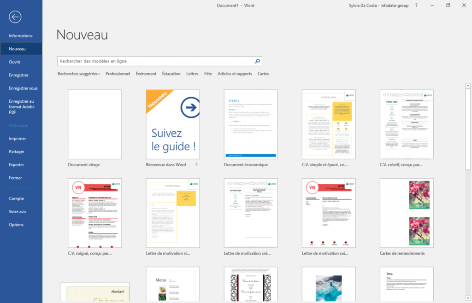
Task: Pin the Bienvenue dans Word template
Action: (x=196, y=164)
